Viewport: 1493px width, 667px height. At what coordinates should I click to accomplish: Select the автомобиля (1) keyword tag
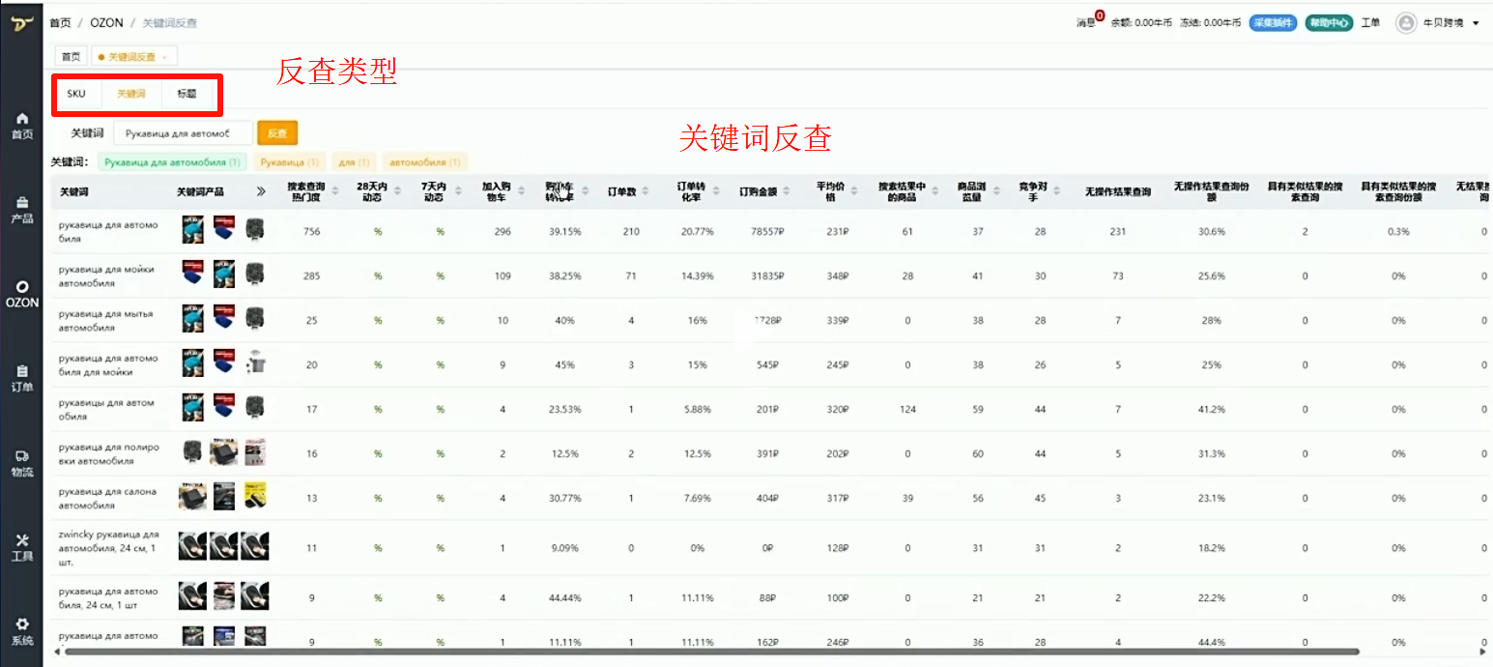425,162
